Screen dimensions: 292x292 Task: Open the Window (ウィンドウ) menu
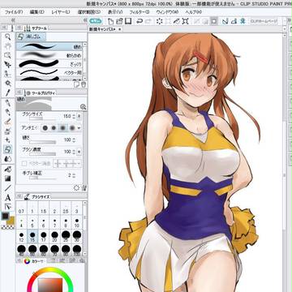pyautogui.click(x=167, y=12)
